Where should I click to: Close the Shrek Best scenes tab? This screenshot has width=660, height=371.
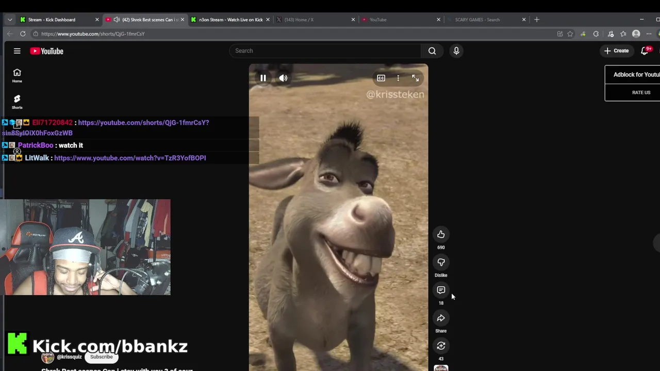point(182,20)
